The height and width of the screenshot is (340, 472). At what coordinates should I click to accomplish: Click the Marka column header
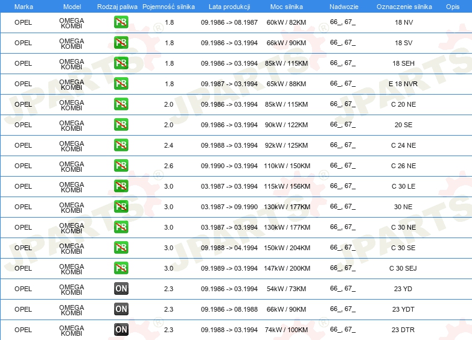click(24, 7)
